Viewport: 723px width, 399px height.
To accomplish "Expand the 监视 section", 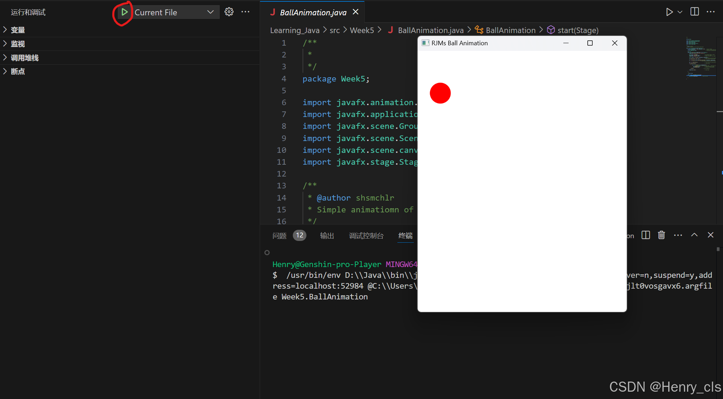I will (x=18, y=44).
